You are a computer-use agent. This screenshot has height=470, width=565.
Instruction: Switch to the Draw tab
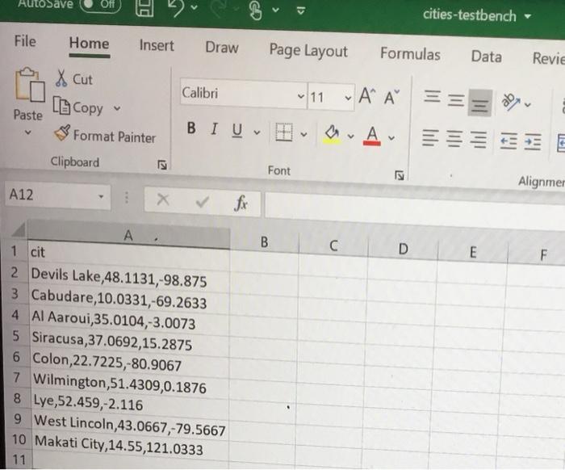(x=222, y=48)
